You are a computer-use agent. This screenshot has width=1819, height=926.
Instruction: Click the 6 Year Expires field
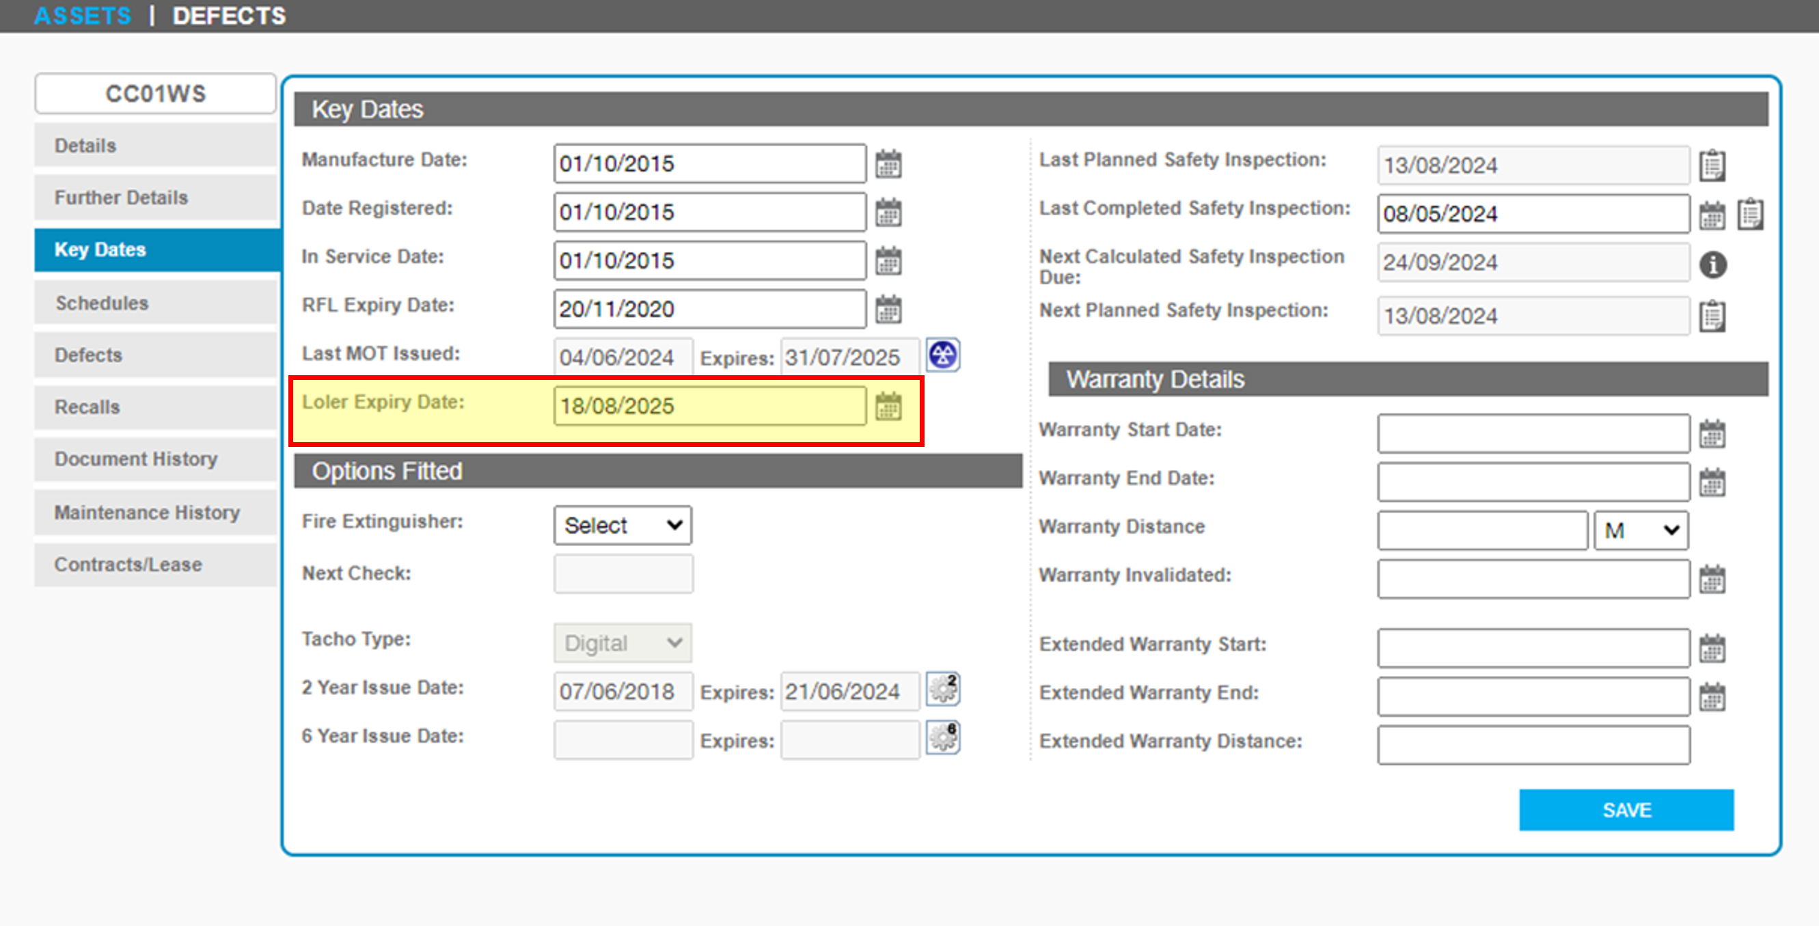point(849,740)
